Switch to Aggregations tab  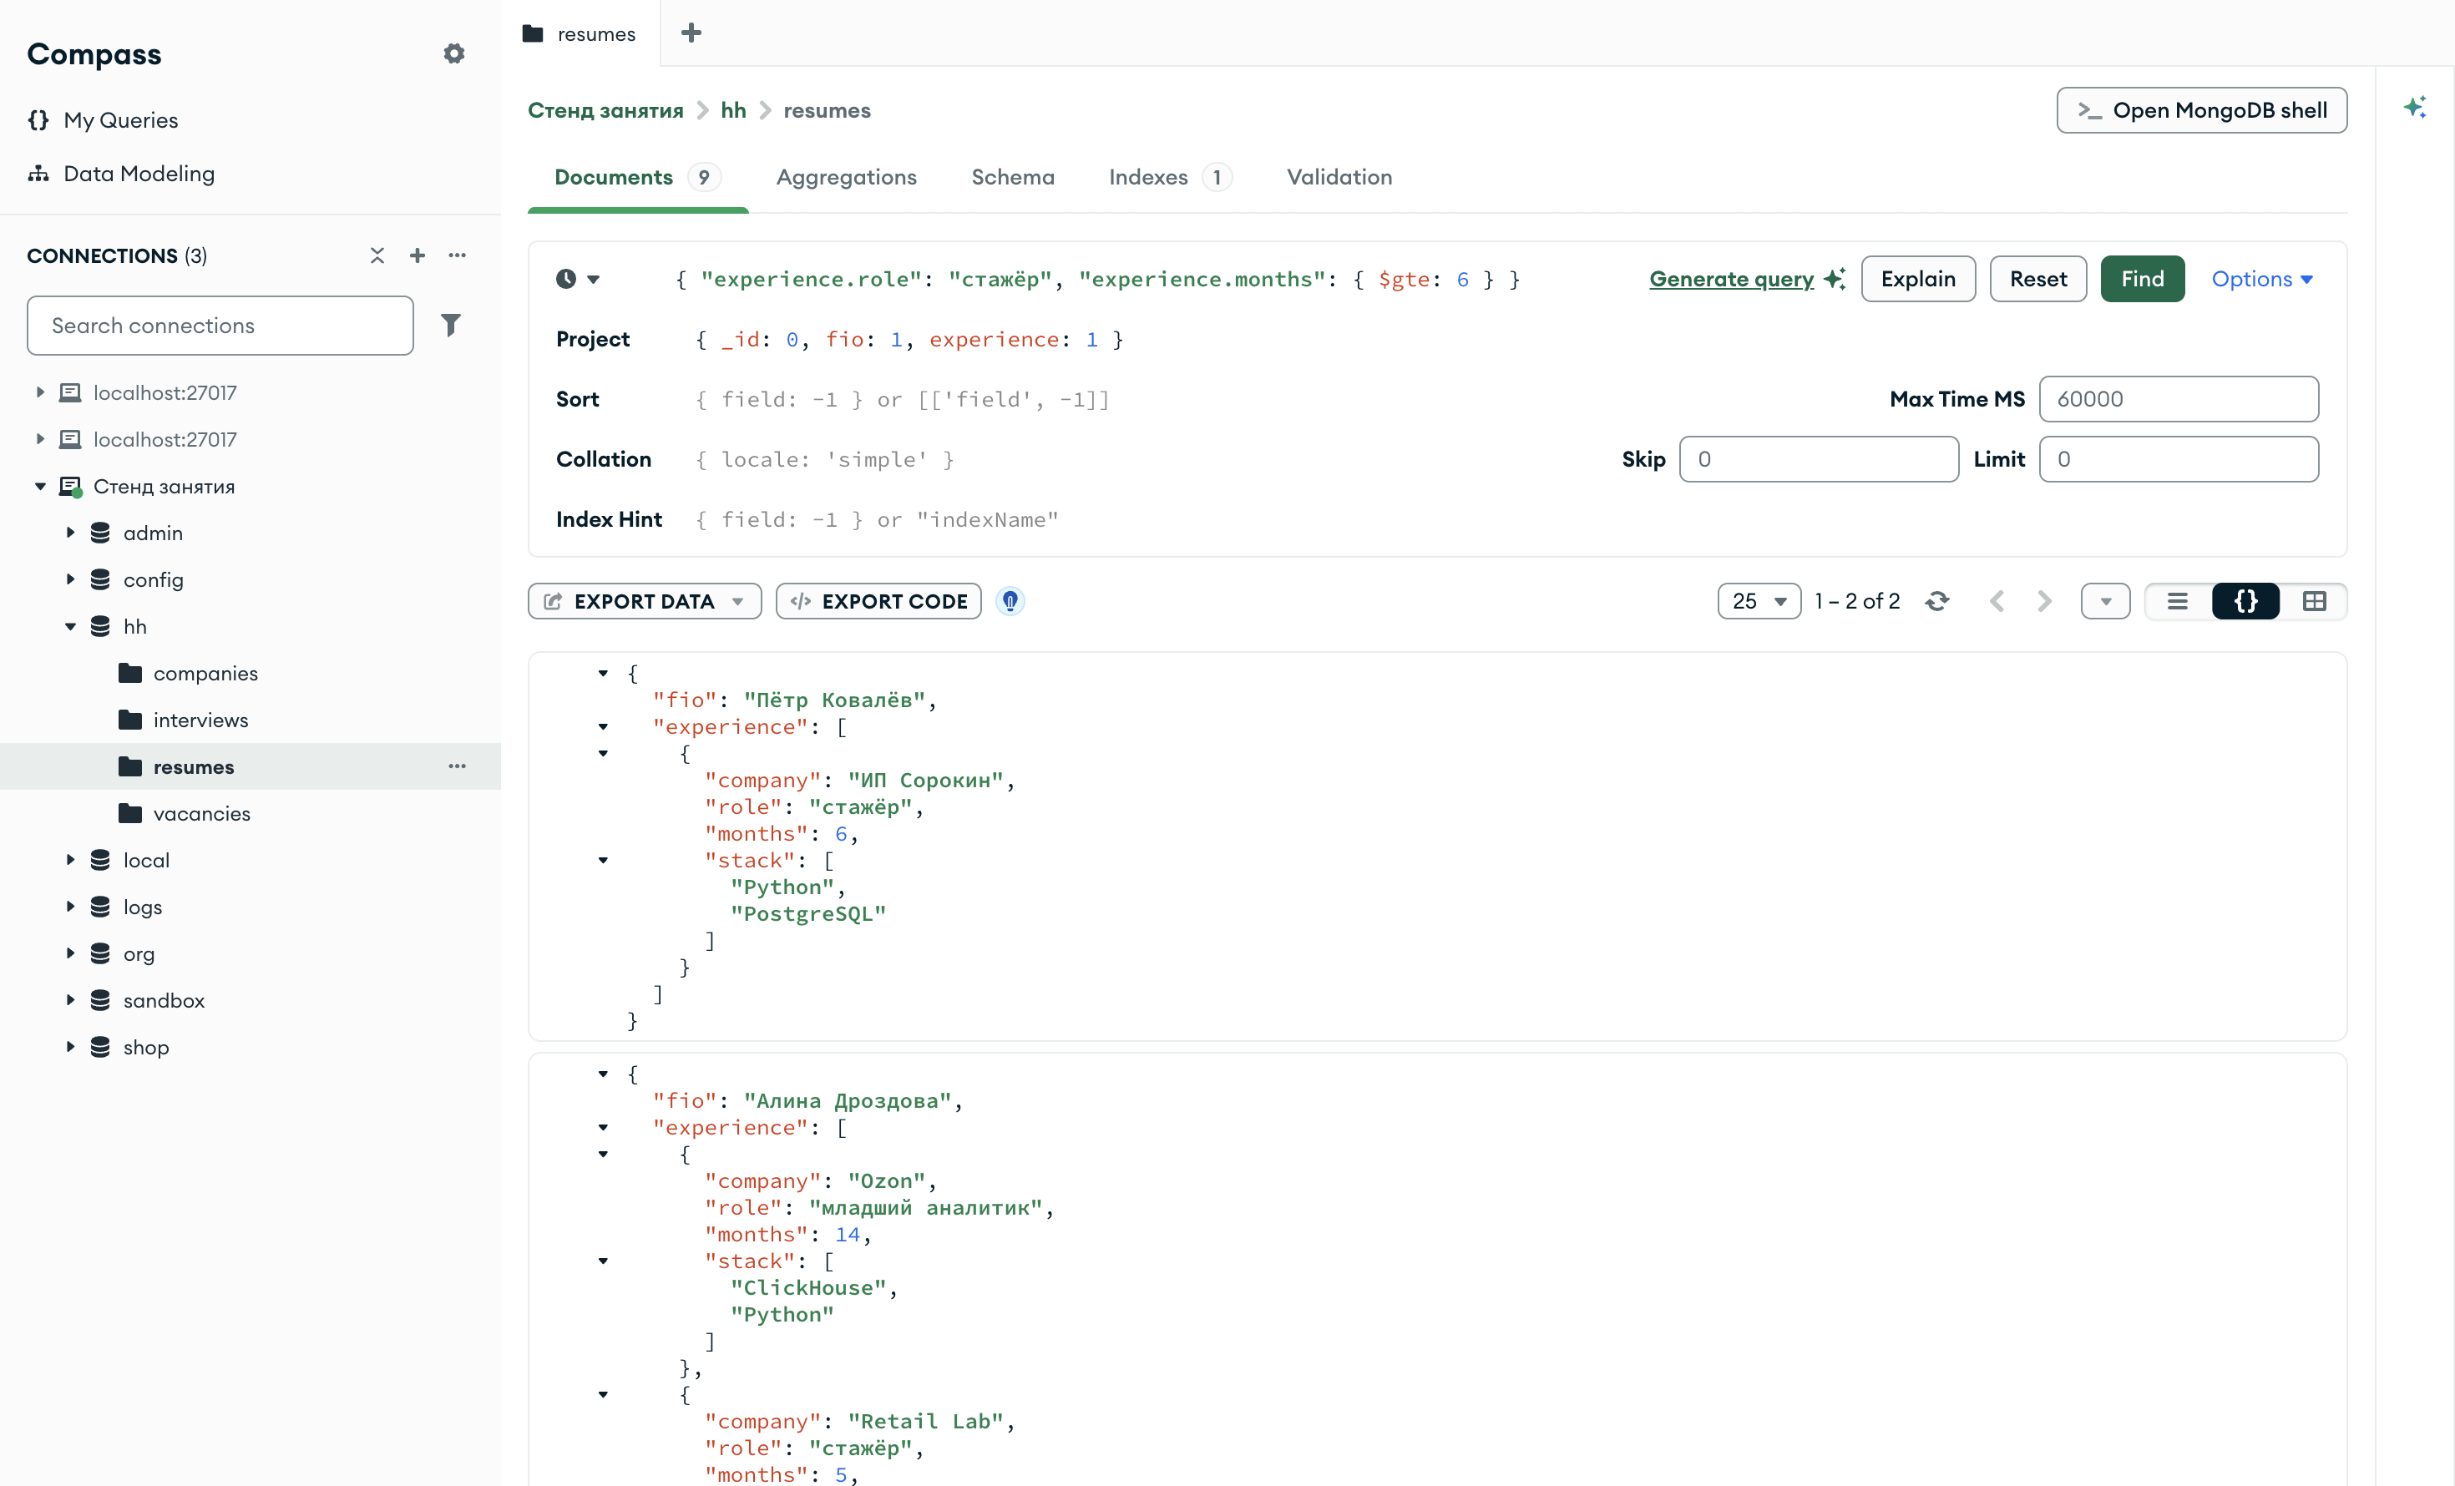point(846,176)
